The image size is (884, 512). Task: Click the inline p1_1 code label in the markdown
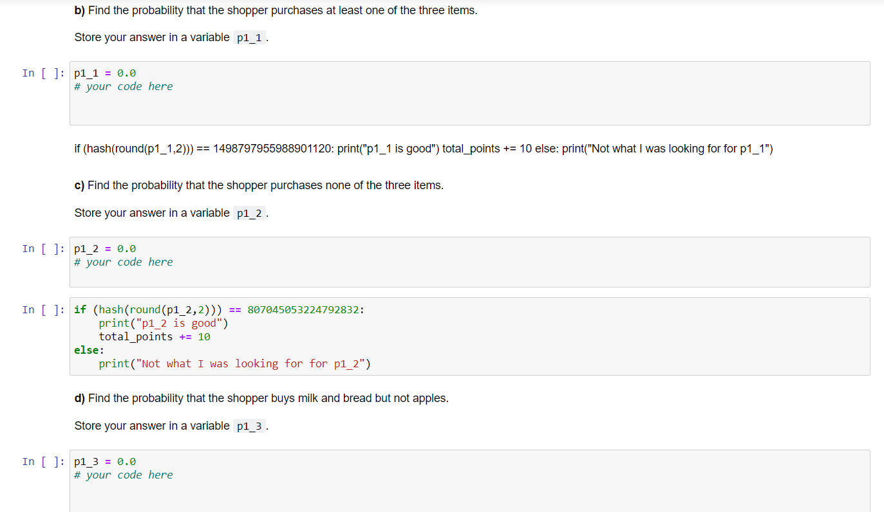[x=249, y=37]
